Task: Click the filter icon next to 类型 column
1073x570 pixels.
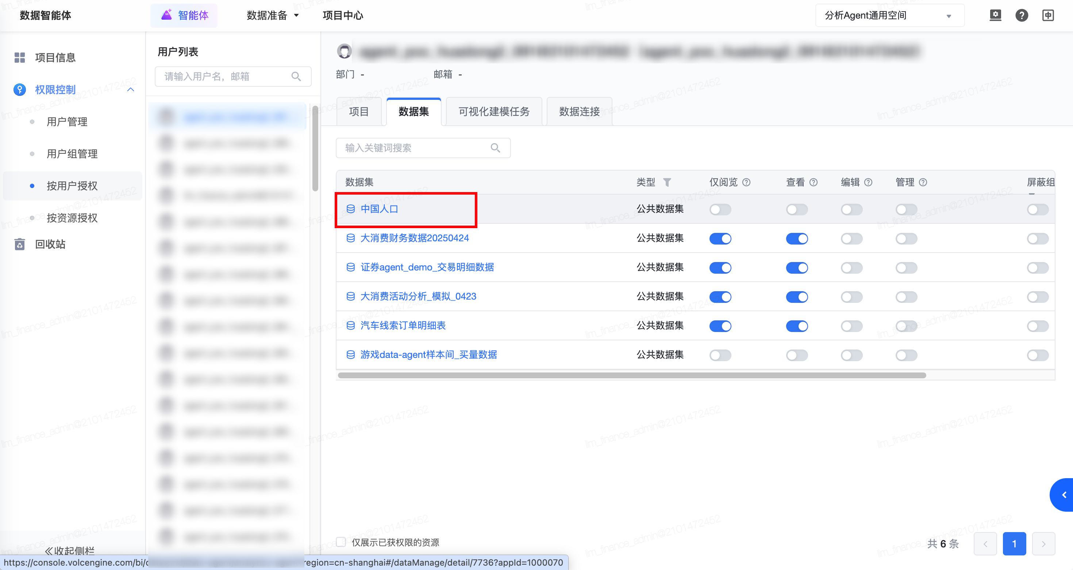Action: [667, 182]
